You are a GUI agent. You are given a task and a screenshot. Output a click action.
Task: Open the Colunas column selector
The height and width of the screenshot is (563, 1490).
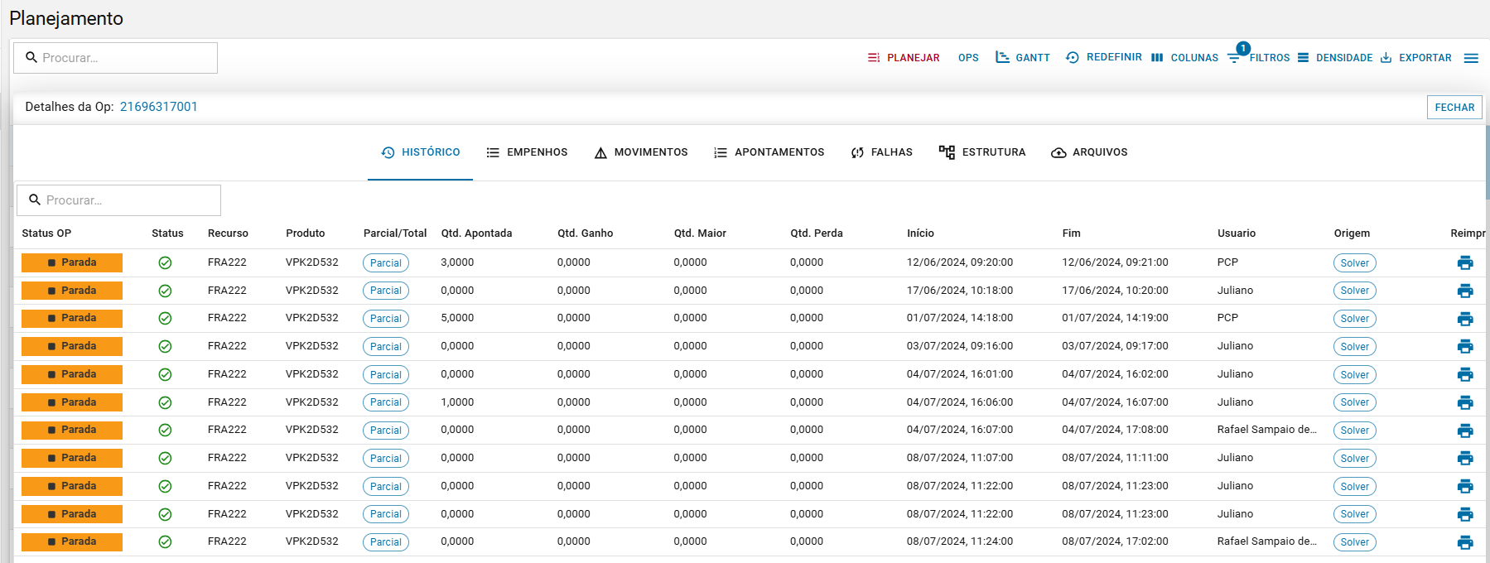(1185, 58)
